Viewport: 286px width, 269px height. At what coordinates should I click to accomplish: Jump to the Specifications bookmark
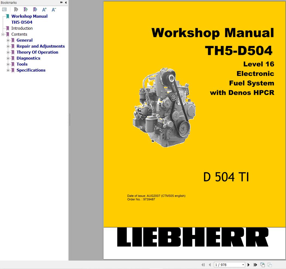[31, 70]
